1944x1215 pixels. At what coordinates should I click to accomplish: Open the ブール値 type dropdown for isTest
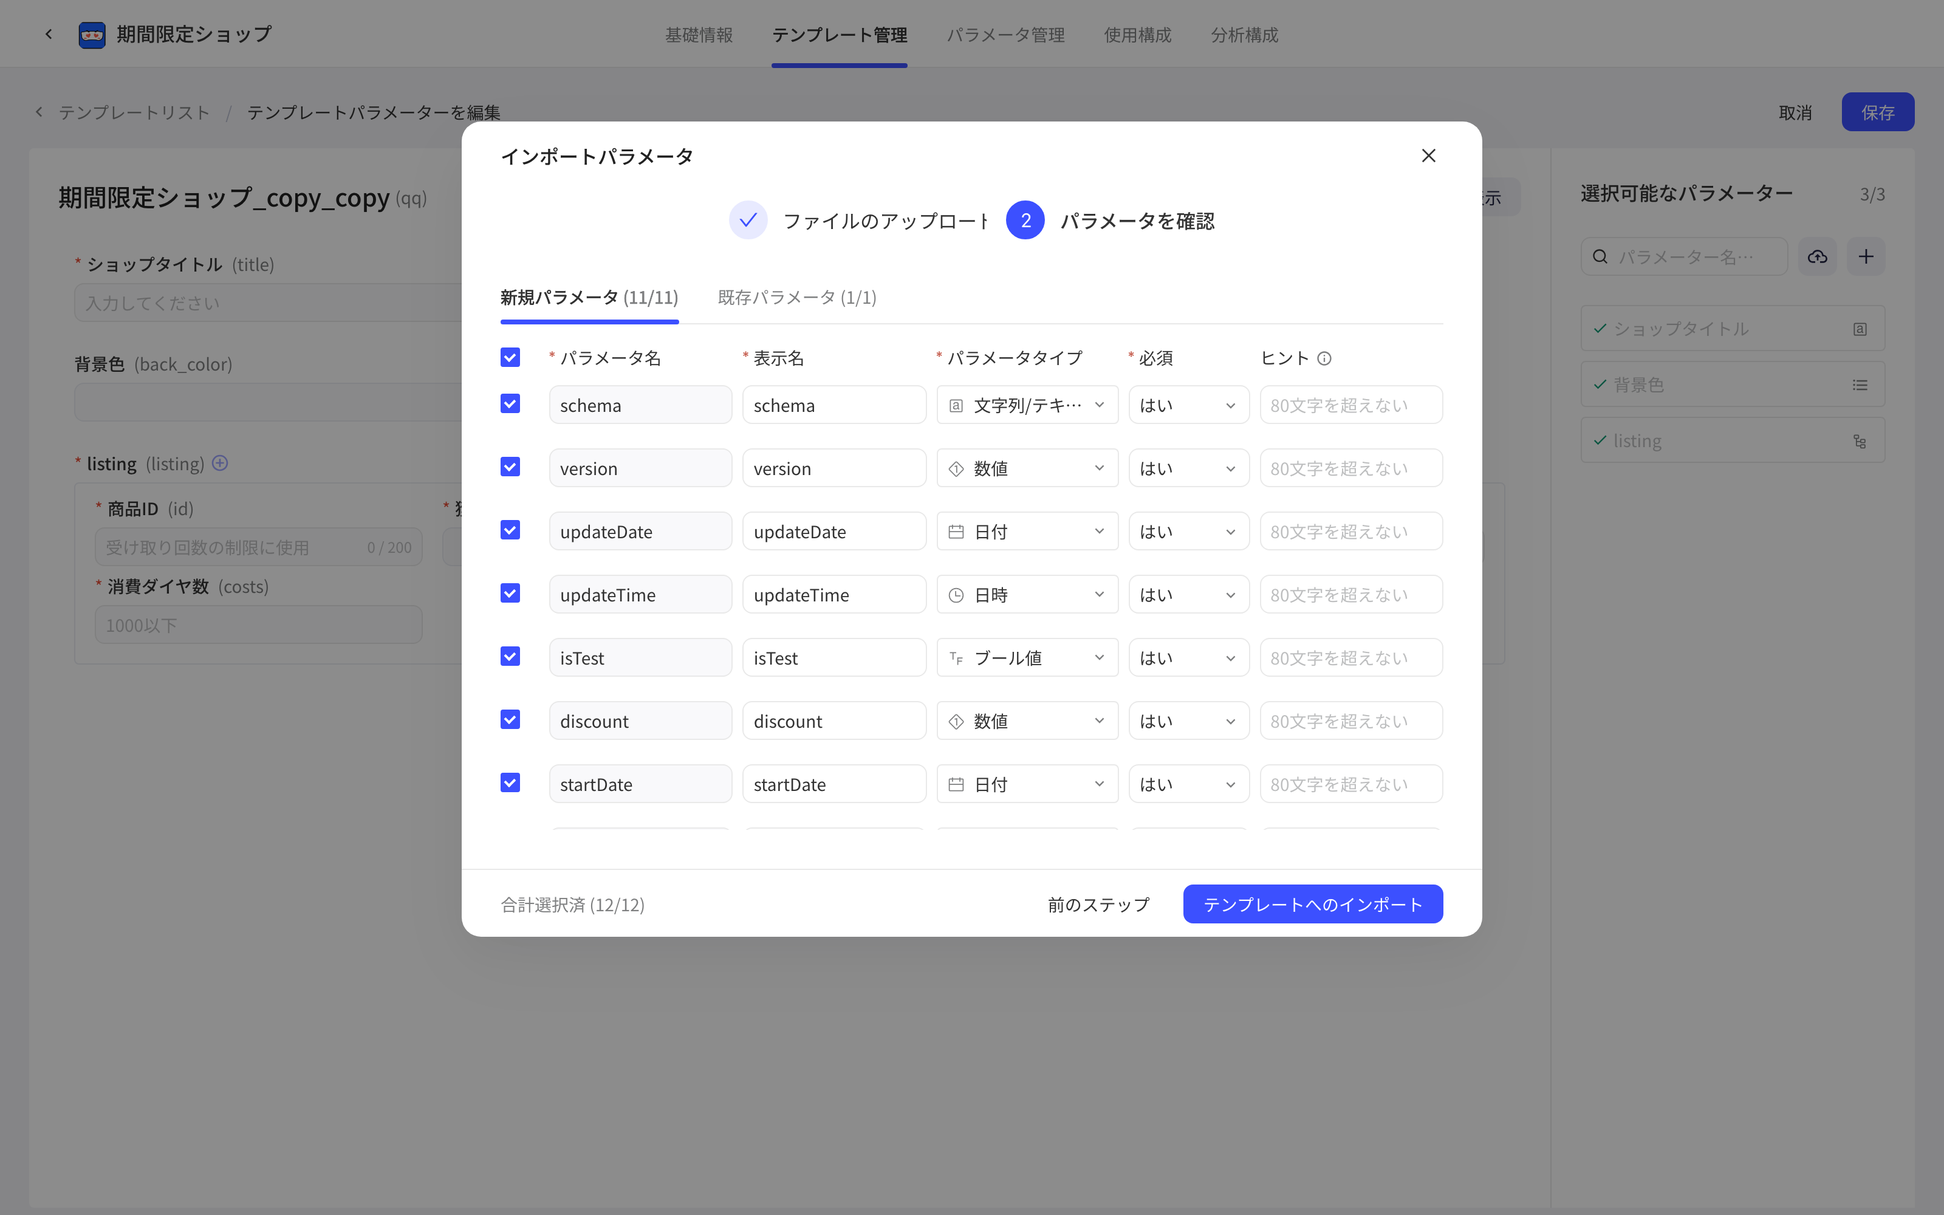1027,658
